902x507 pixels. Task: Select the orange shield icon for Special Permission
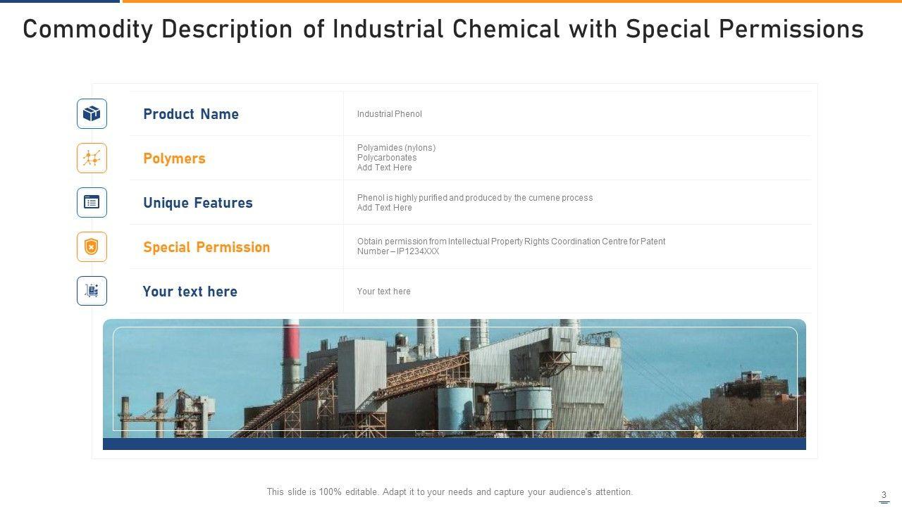pyautogui.click(x=92, y=246)
